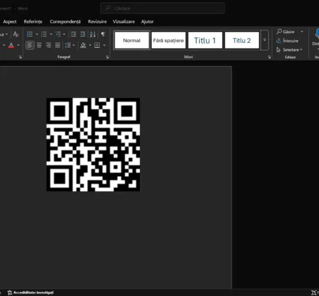Expand shading color dropdown arrow

tap(90, 45)
